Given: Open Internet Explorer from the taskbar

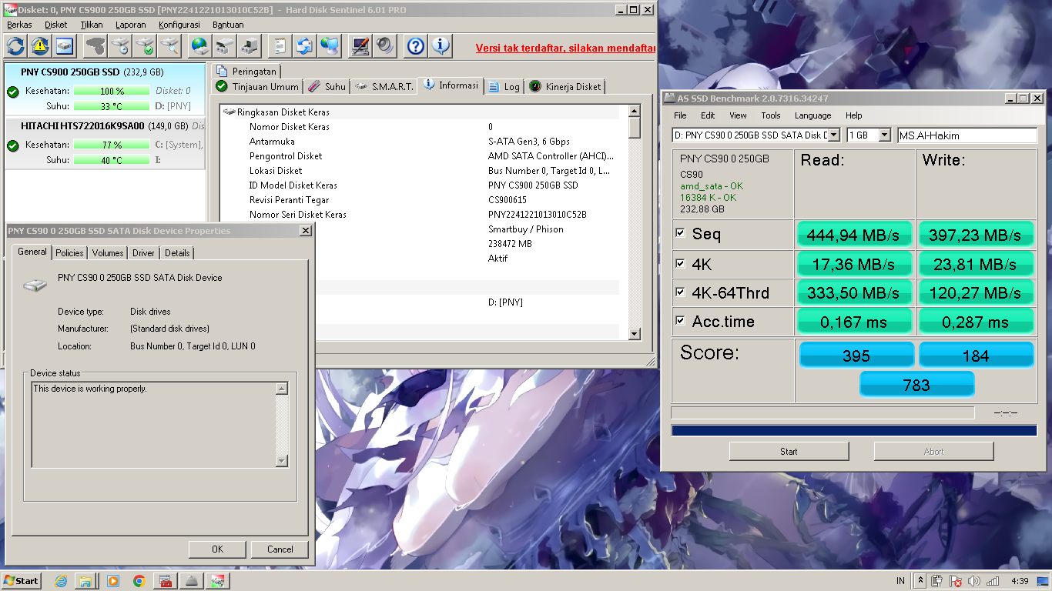Looking at the screenshot, I should coord(61,581).
